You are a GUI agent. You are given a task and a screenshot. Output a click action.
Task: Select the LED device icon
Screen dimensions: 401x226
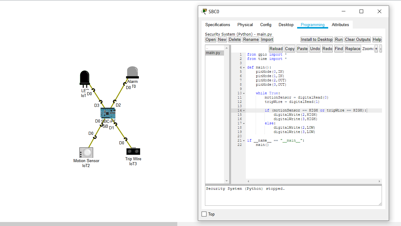[85, 79]
